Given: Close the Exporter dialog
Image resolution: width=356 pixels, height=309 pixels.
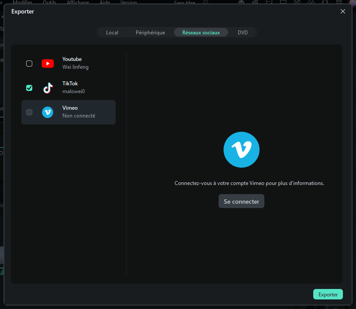Looking at the screenshot, I should pyautogui.click(x=343, y=12).
